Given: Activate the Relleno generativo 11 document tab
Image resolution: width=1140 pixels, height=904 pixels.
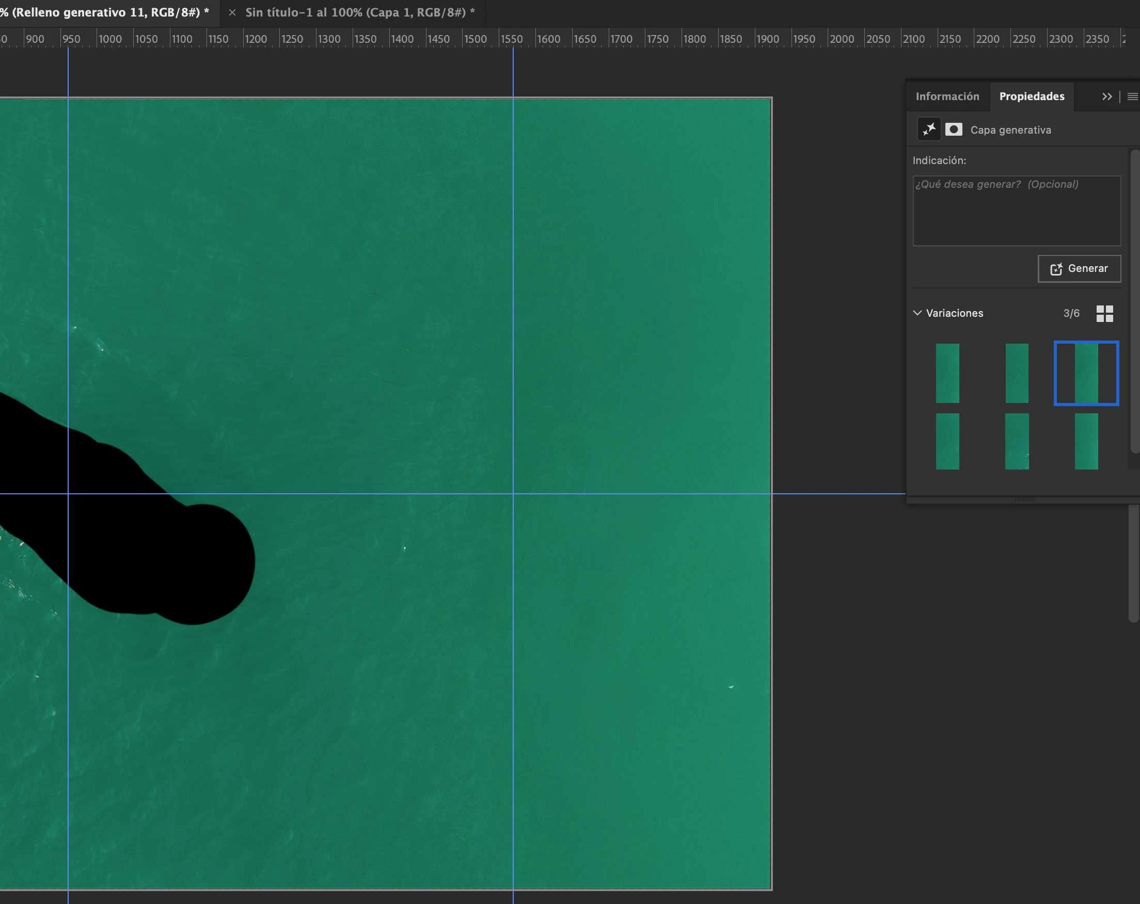Looking at the screenshot, I should click(106, 13).
